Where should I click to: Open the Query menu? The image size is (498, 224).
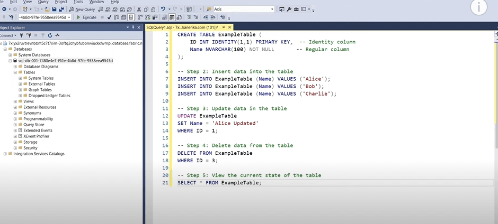click(x=43, y=2)
